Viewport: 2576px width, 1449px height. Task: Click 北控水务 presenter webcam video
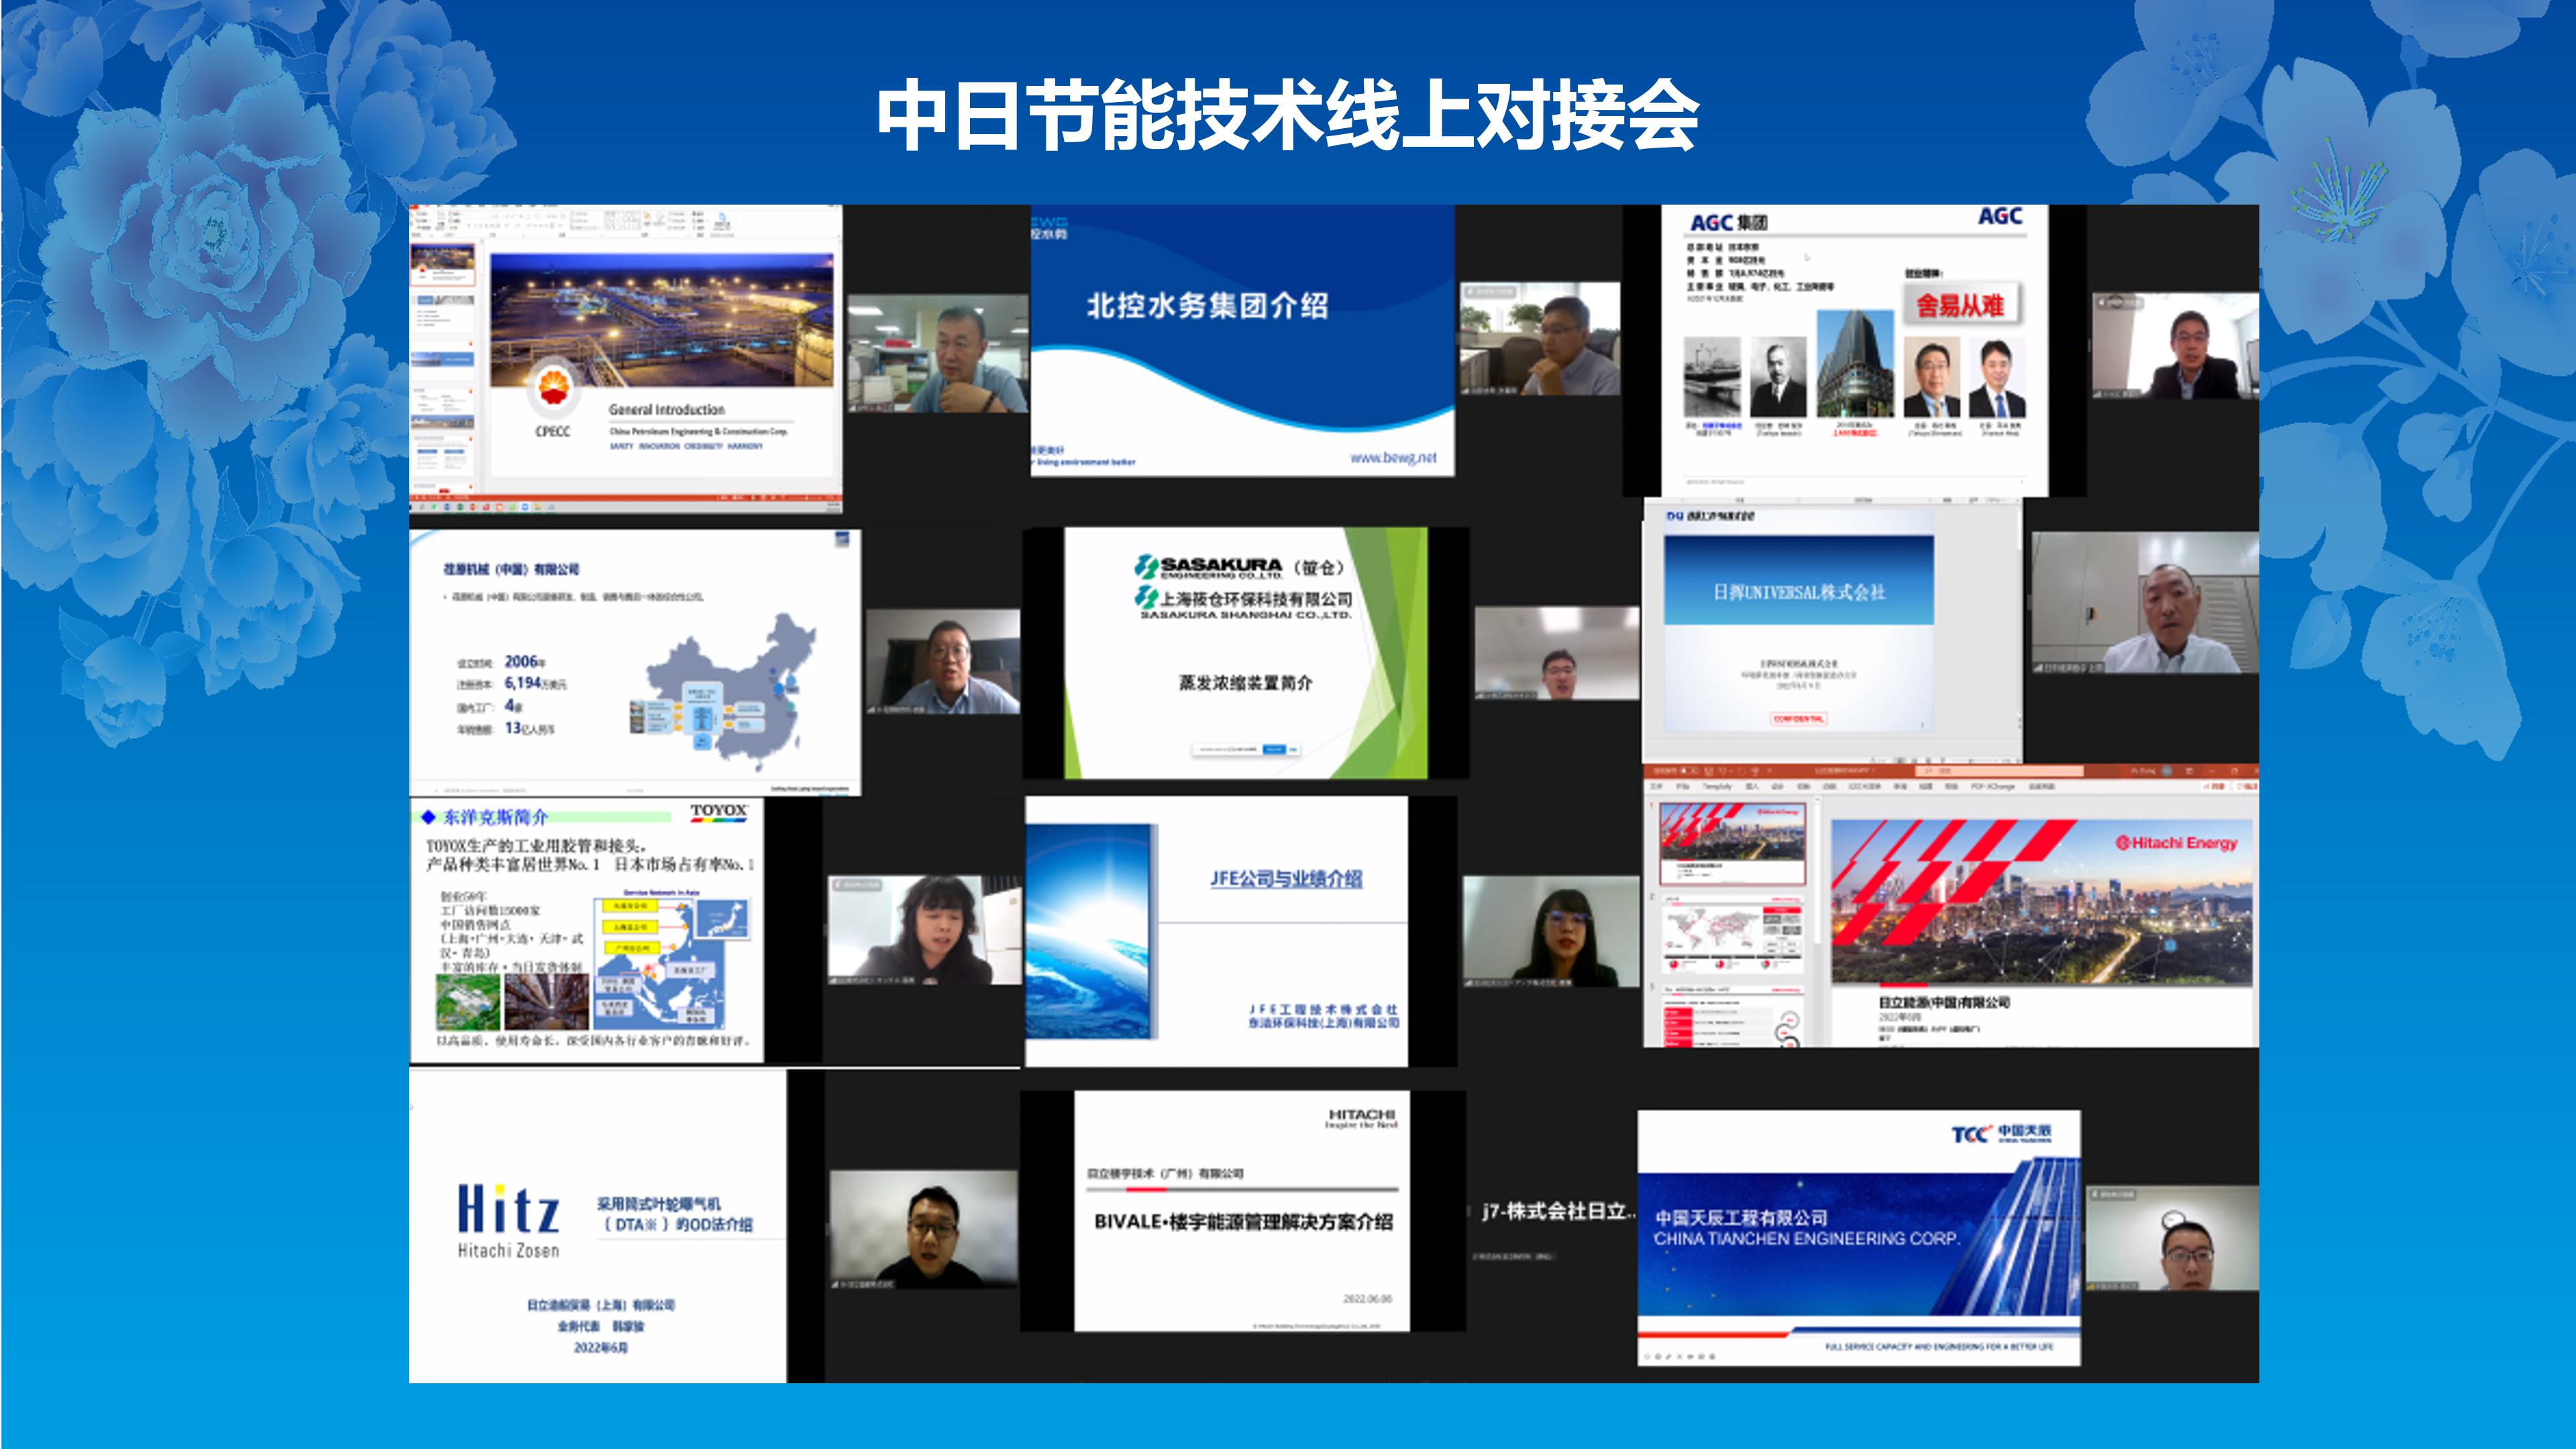click(x=1540, y=339)
